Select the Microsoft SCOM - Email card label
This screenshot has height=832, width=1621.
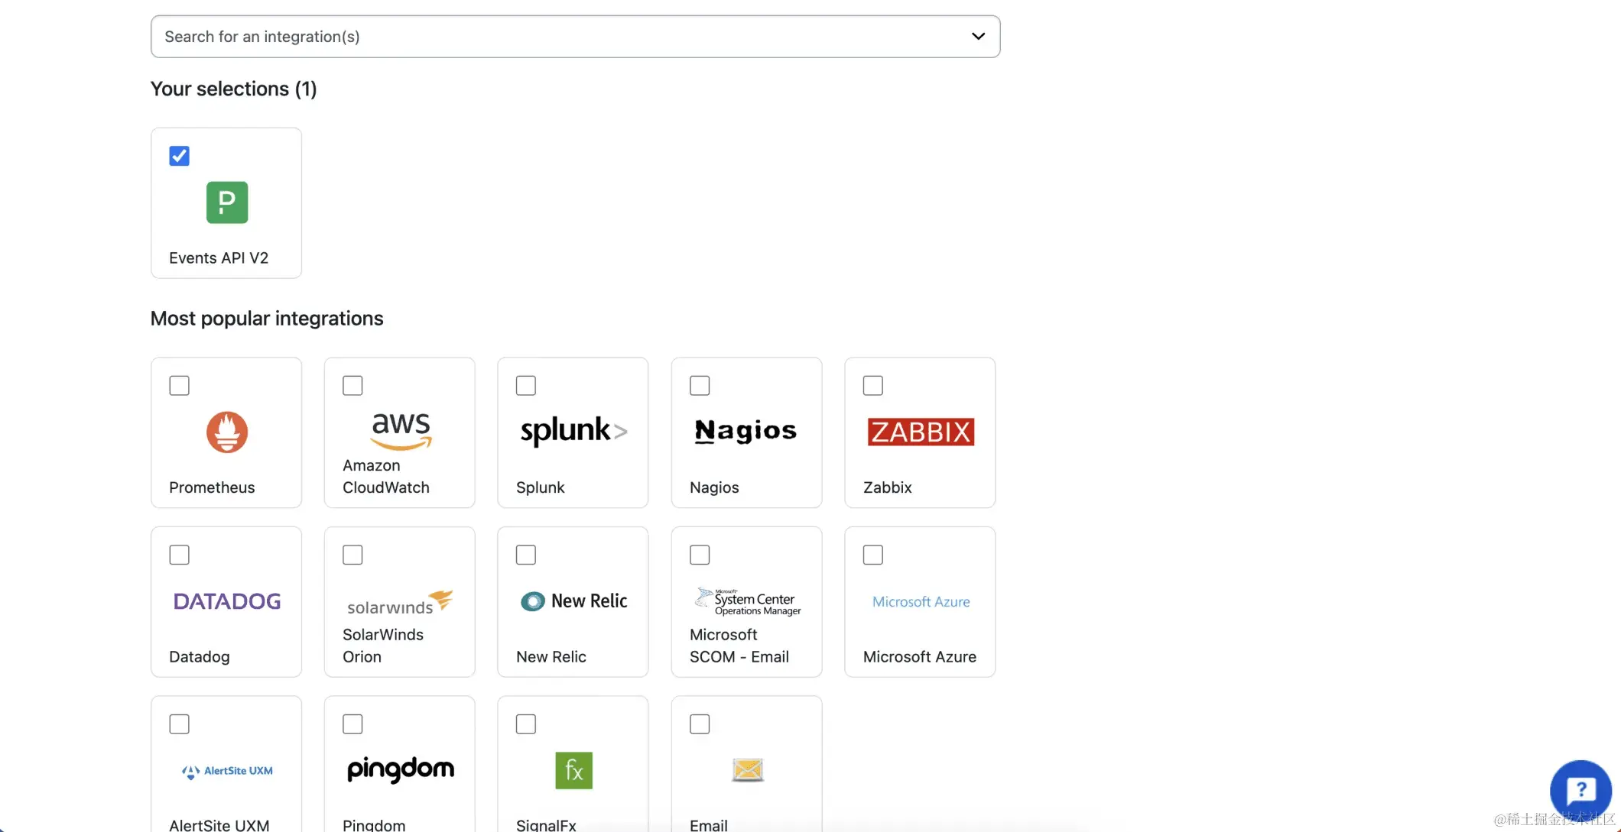(739, 646)
